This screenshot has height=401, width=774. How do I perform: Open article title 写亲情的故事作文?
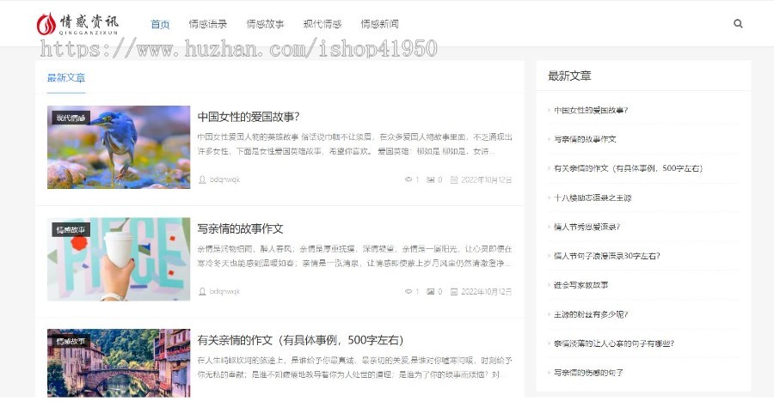point(240,228)
